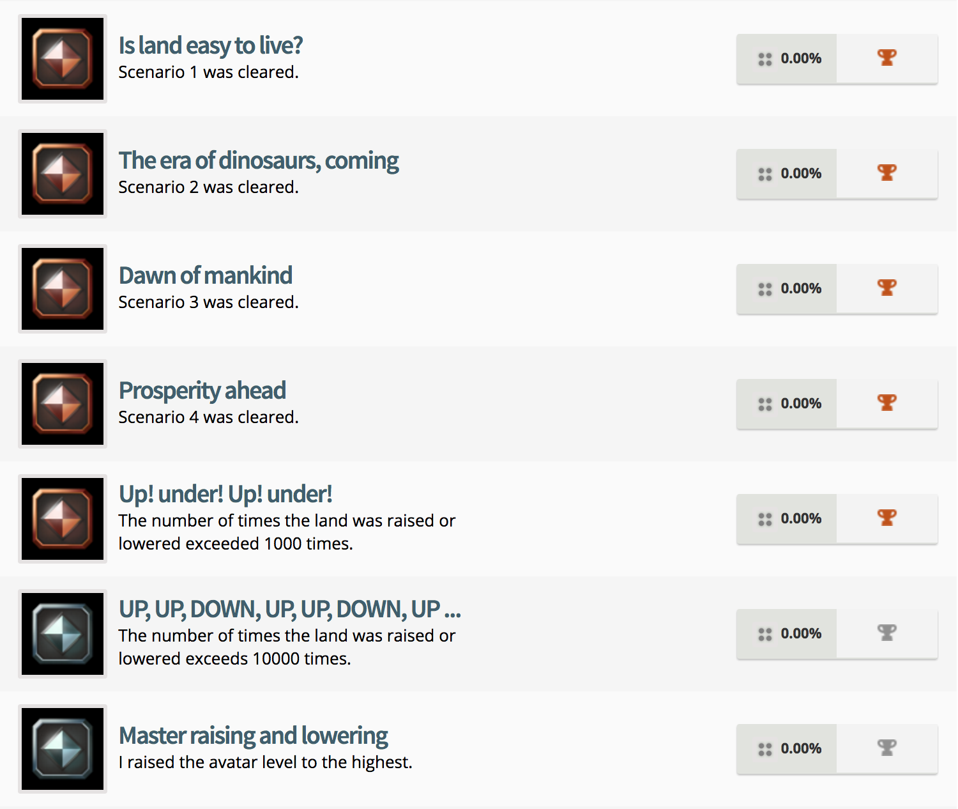
Task: Click the Is land easy to live? trophy thumbnail
Action: 63,59
